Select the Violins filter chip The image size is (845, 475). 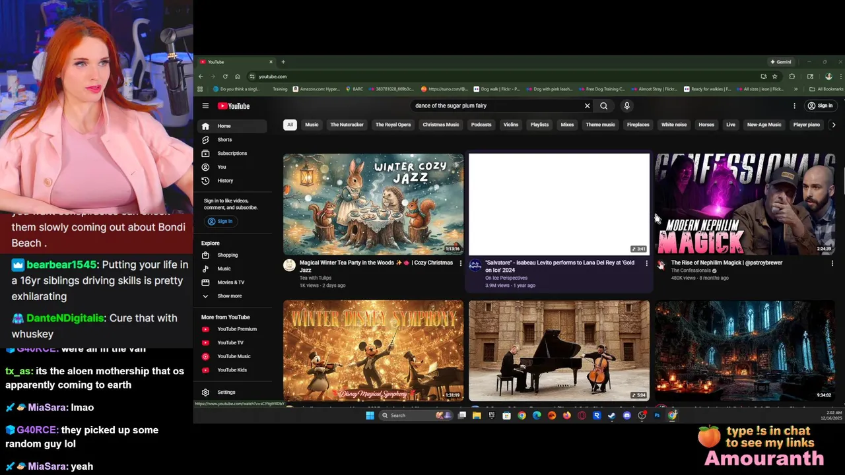[511, 125]
